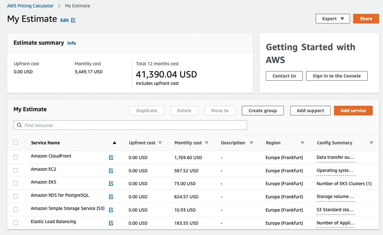Edit the Amazon EC2 service entry

tap(111, 171)
